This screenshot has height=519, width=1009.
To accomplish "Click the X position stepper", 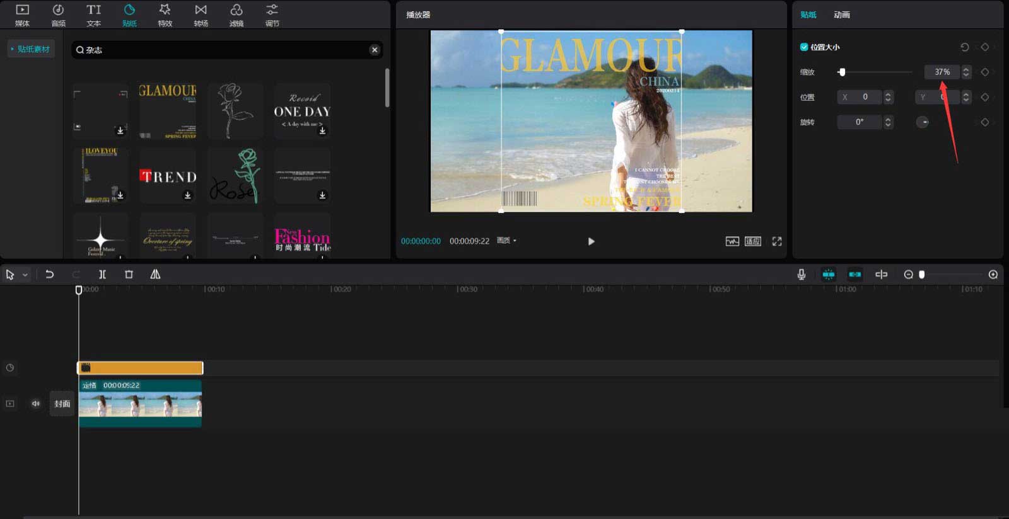I will (888, 97).
